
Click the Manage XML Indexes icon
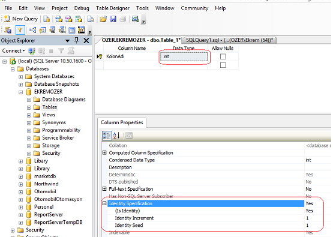(62, 30)
